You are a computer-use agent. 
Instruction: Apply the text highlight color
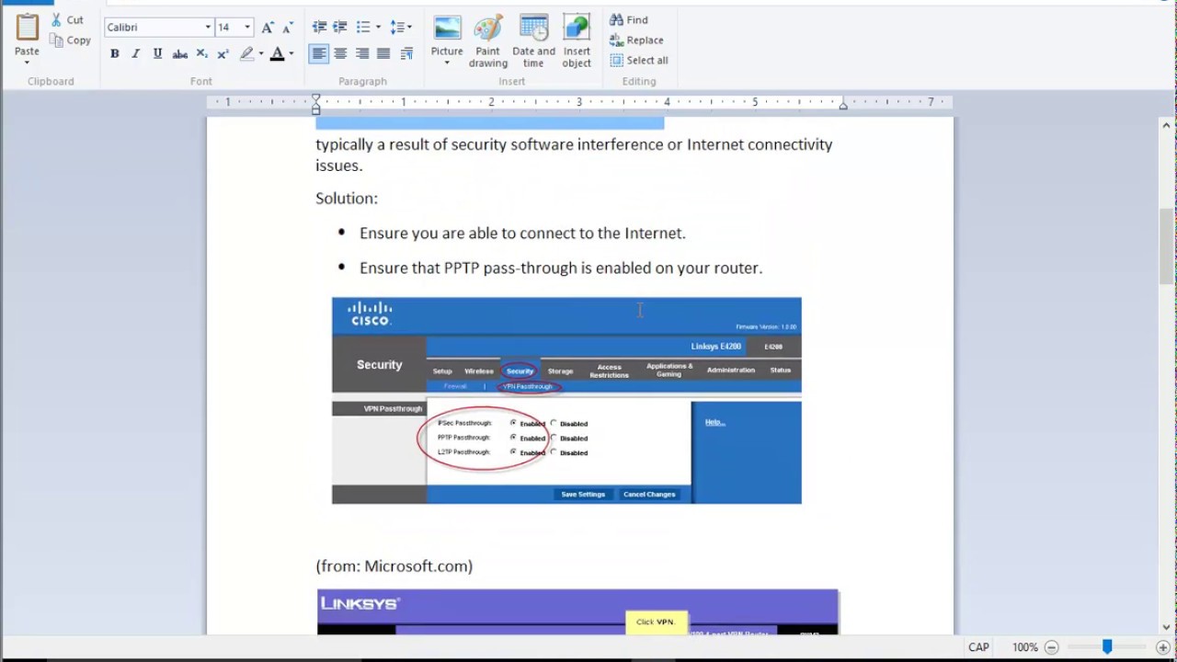click(x=246, y=54)
